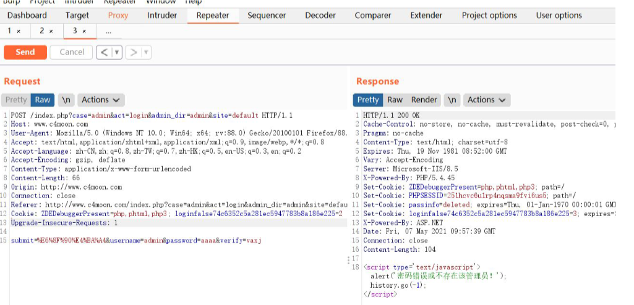The width and height of the screenshot is (634, 305).
Task: Close Repeater tab 3
Action: pyautogui.click(x=84, y=31)
